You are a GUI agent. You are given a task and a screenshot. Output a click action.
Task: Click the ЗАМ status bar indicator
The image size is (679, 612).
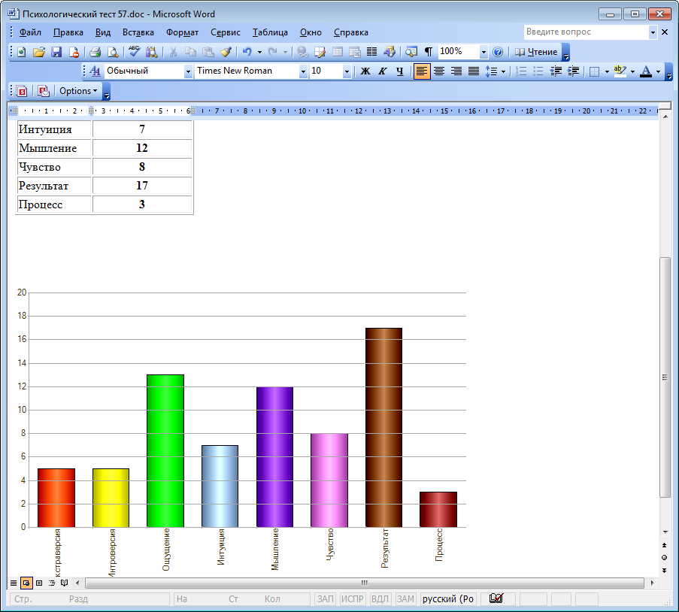click(405, 599)
